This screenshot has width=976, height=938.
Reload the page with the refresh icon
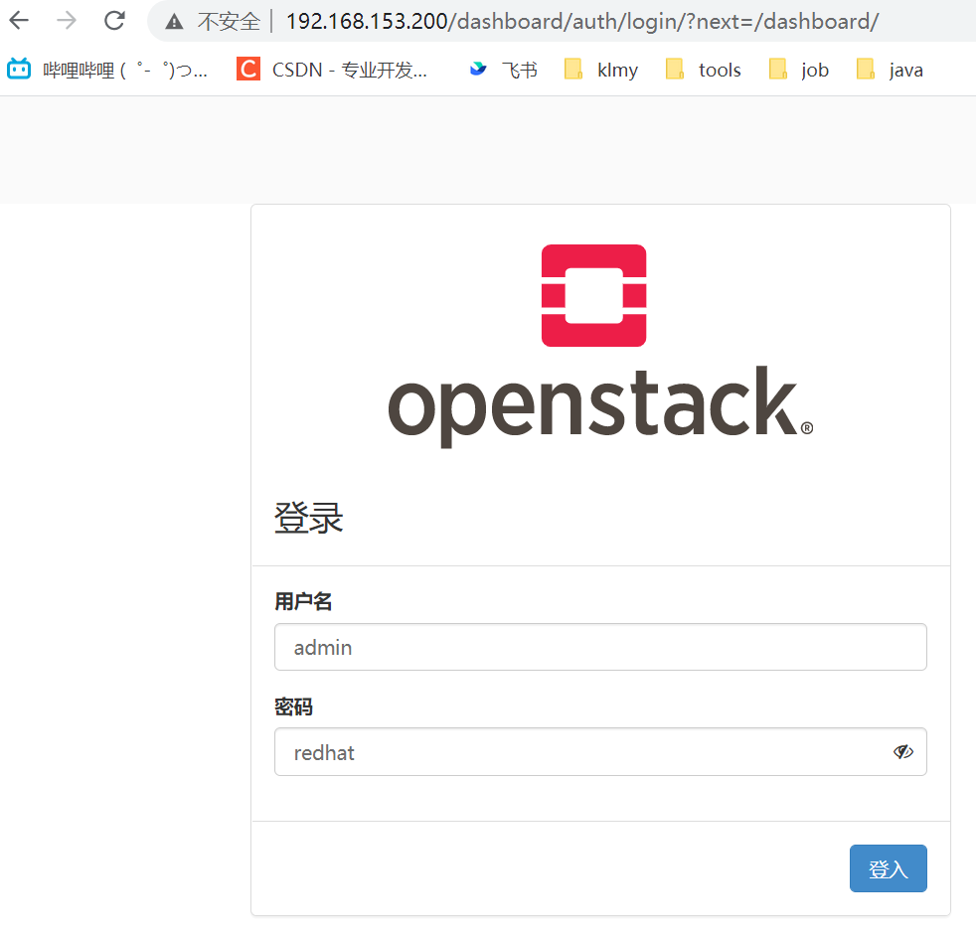tap(114, 21)
